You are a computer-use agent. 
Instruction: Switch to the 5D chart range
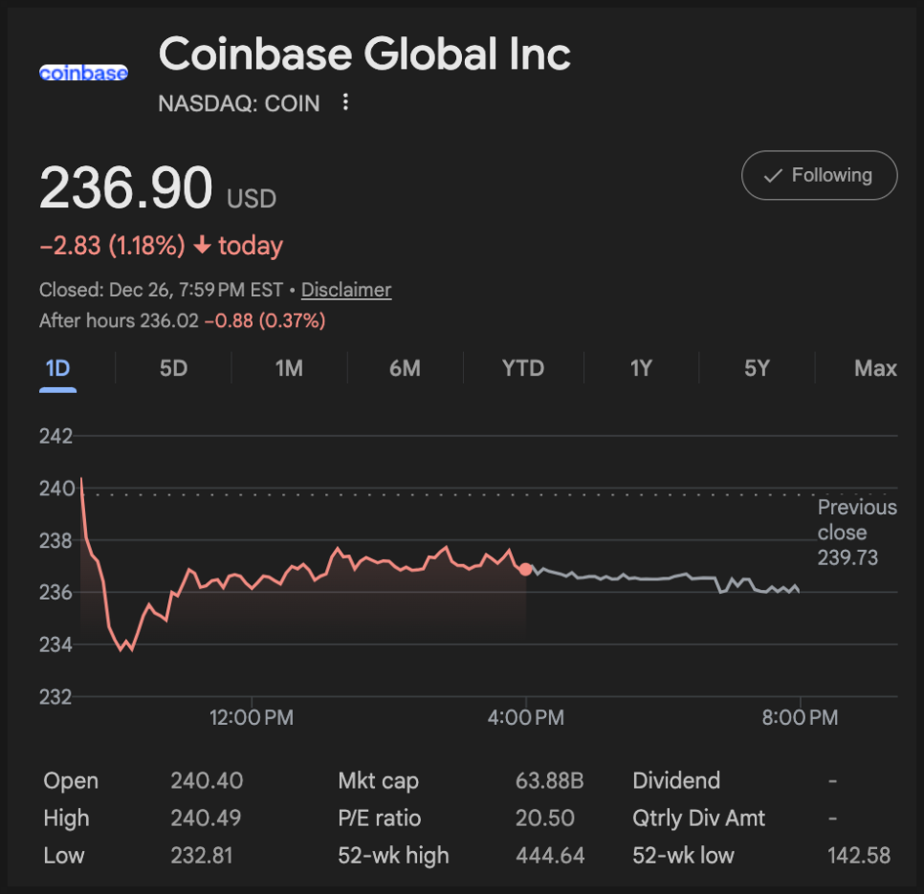(x=173, y=368)
